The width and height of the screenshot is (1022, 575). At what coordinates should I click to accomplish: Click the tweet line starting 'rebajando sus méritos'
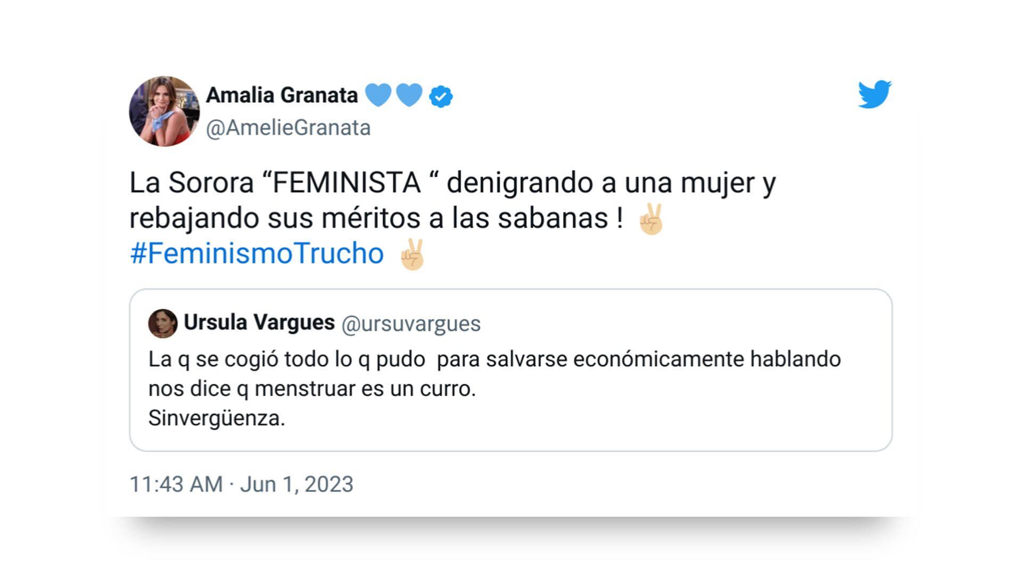(376, 218)
